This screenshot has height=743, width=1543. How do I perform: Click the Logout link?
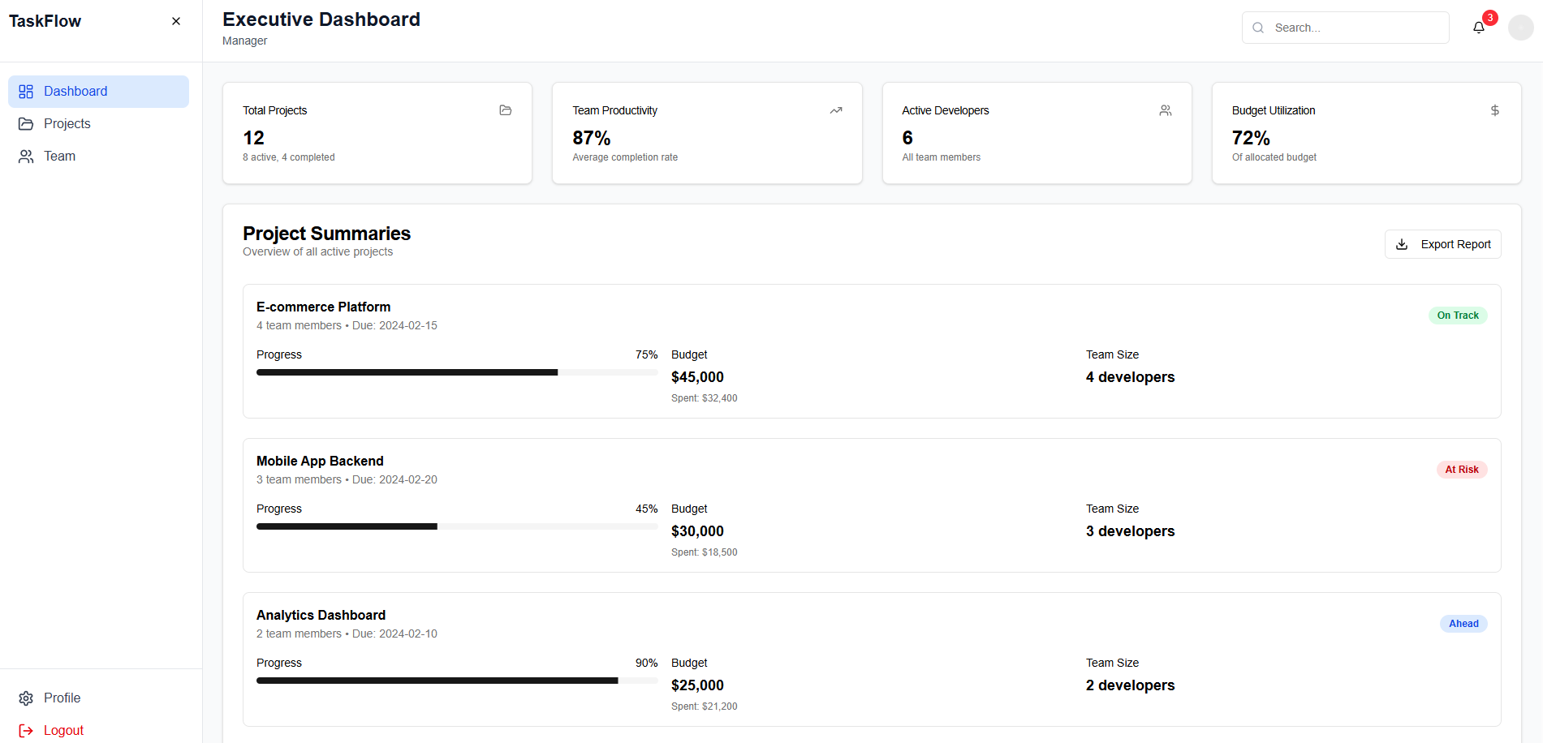click(x=63, y=730)
